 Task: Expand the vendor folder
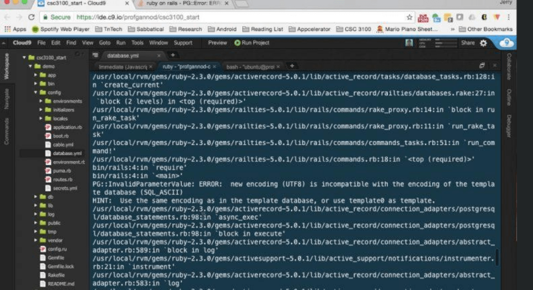(36, 240)
